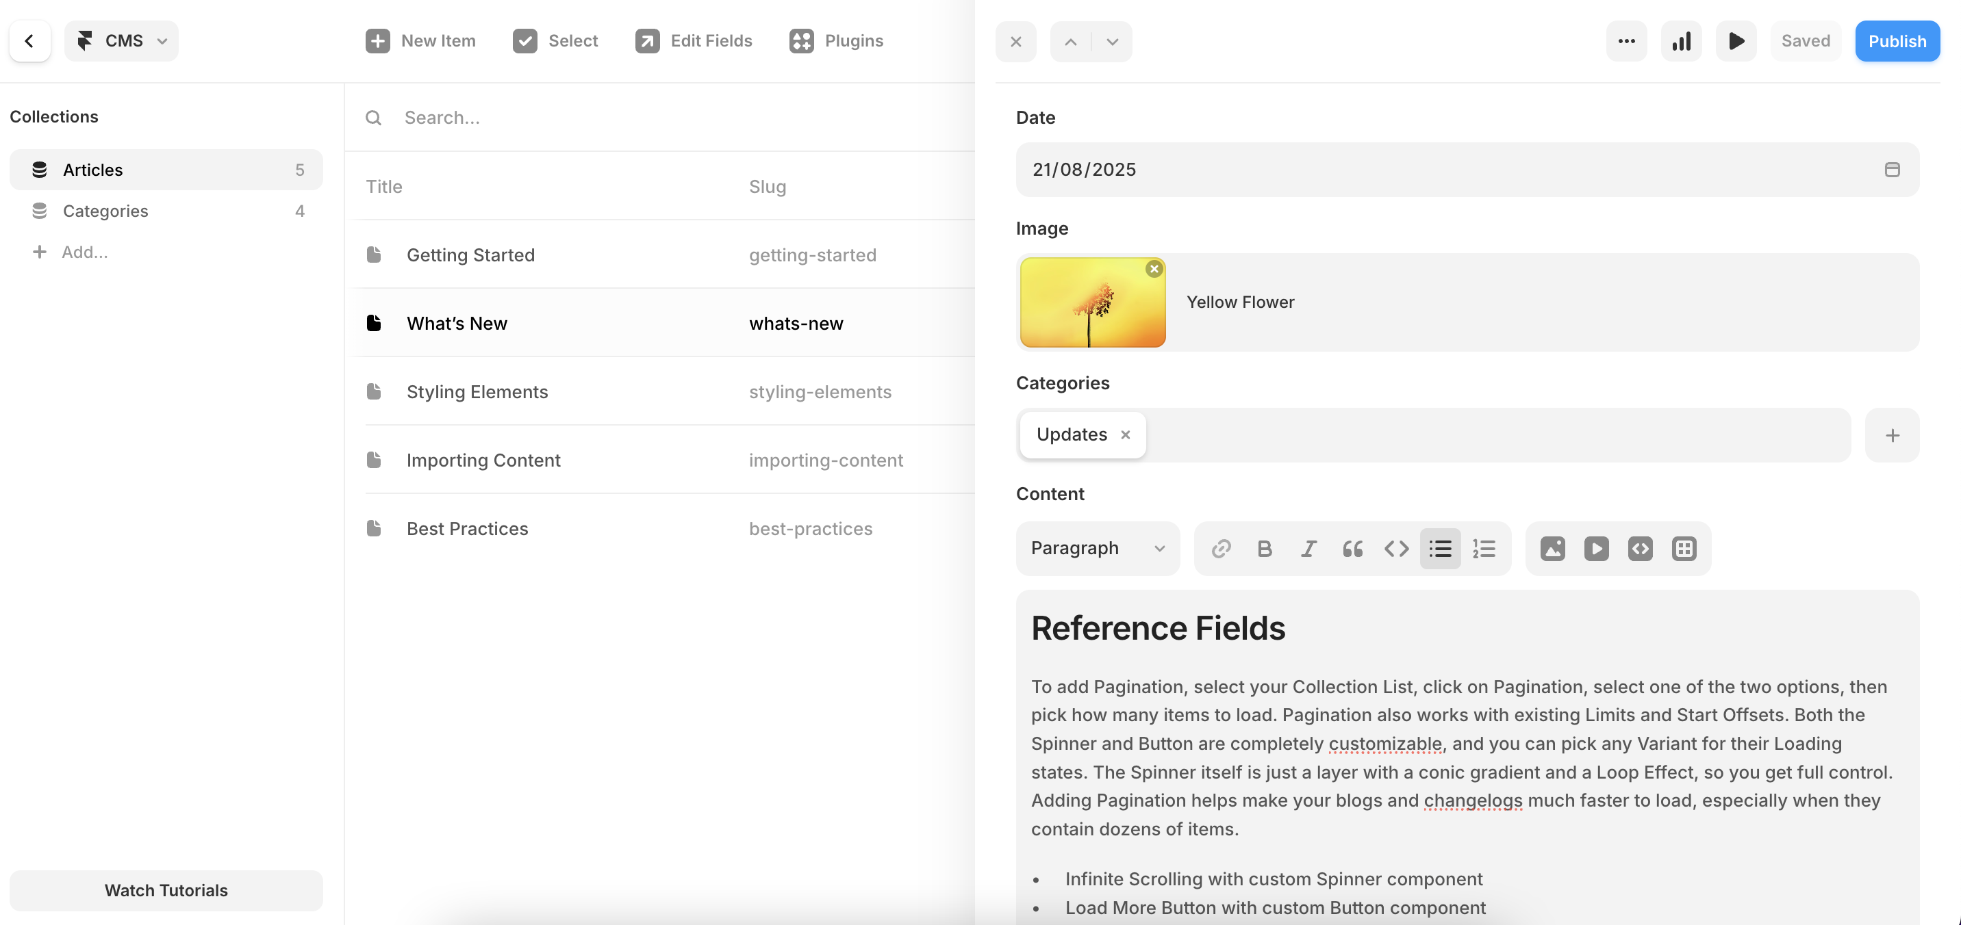Insert a code embed block

[x=1640, y=549]
